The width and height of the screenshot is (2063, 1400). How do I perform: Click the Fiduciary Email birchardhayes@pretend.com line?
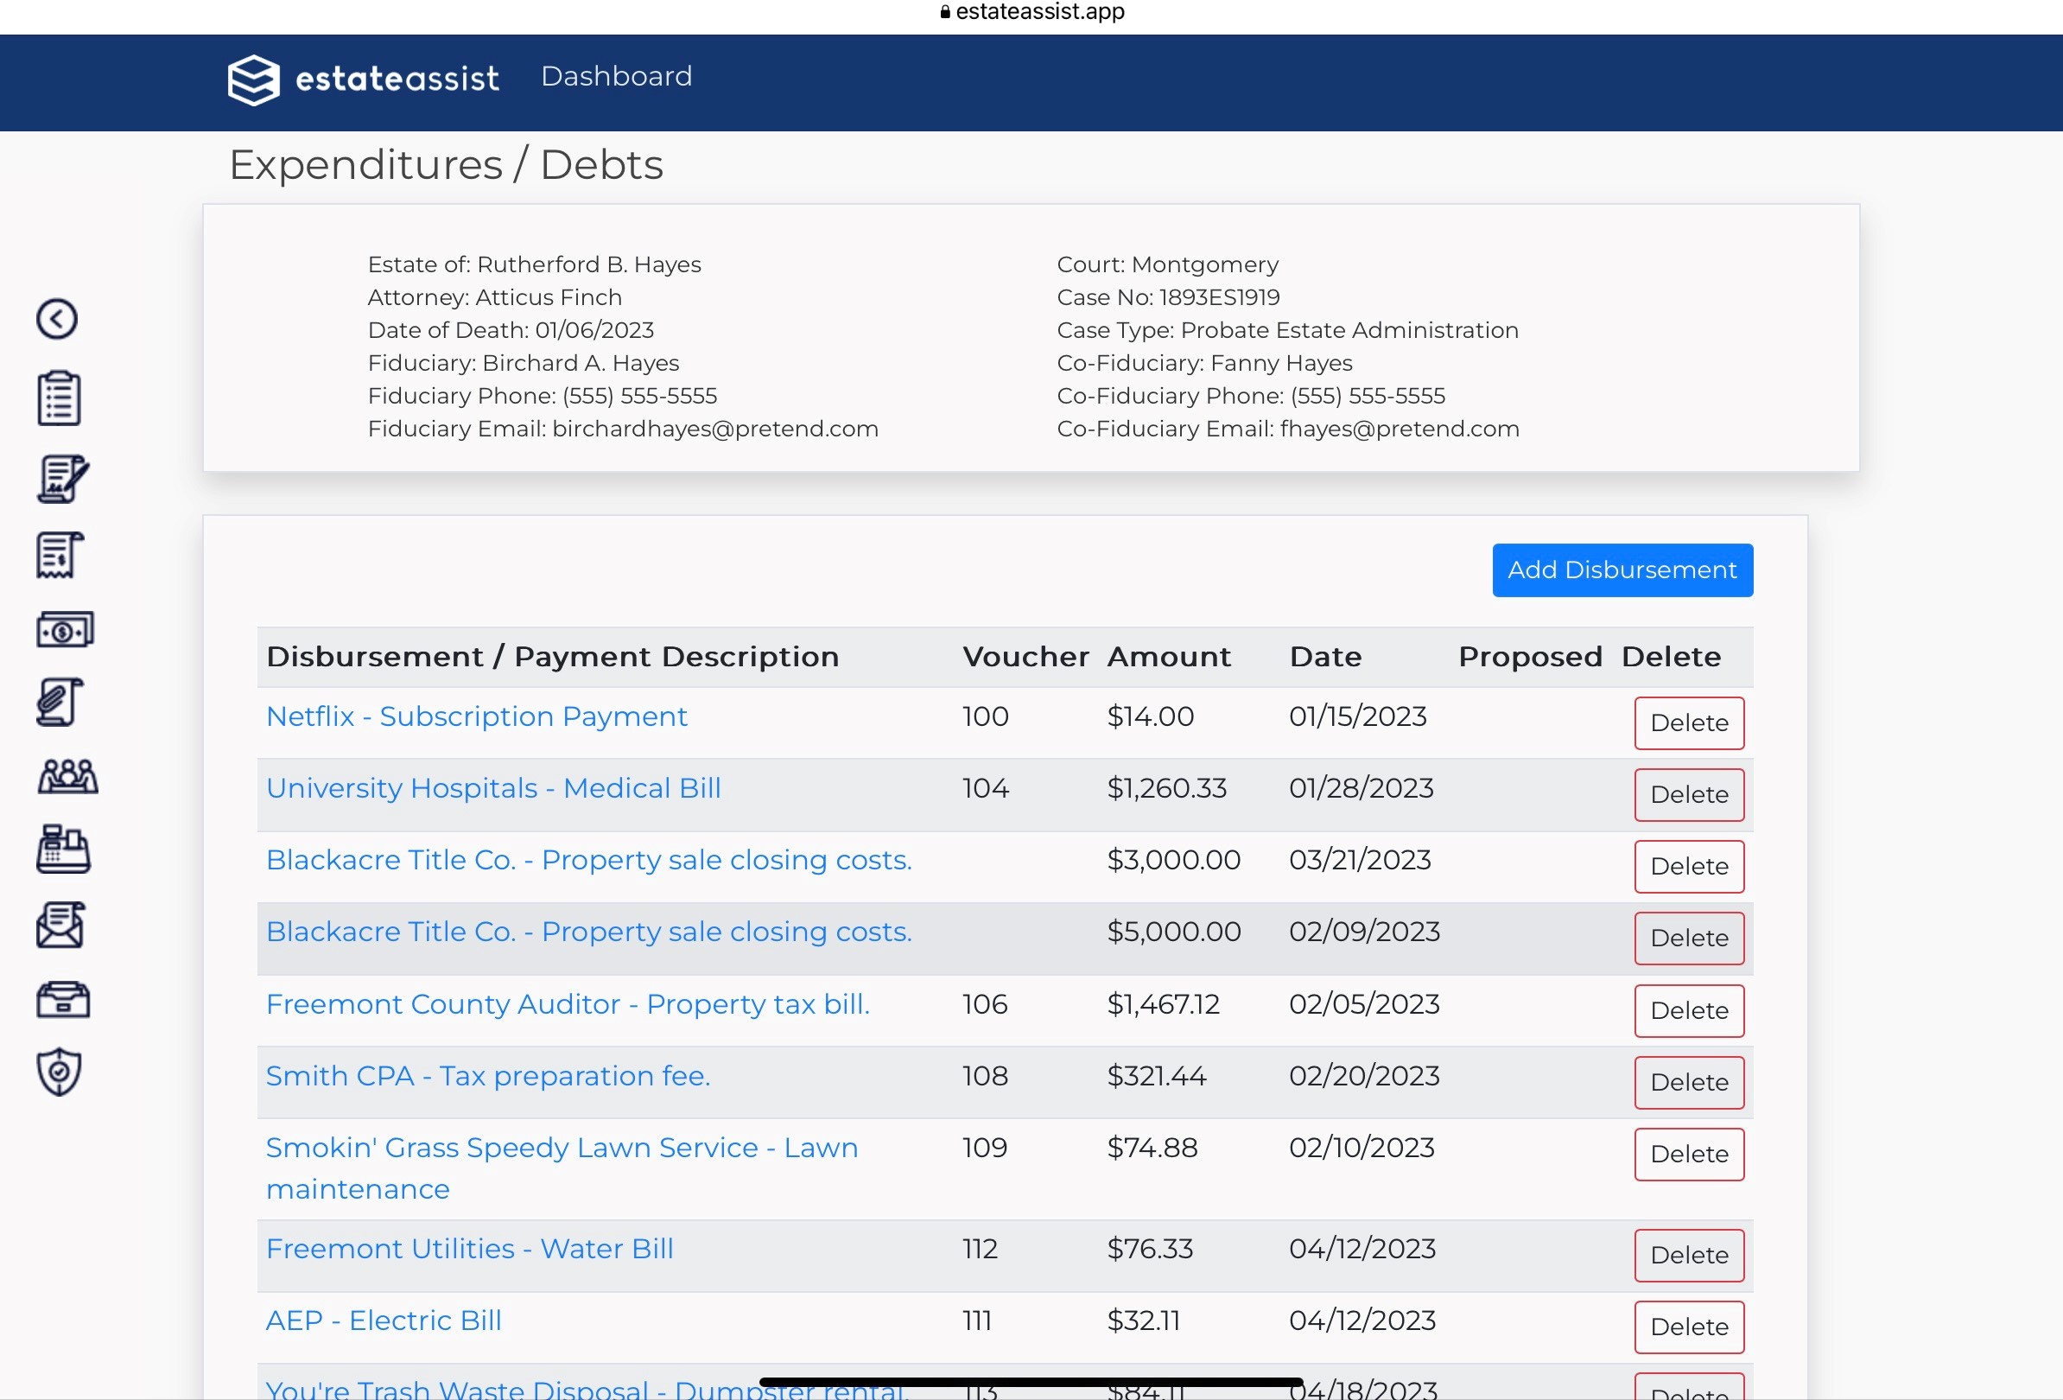(x=622, y=429)
